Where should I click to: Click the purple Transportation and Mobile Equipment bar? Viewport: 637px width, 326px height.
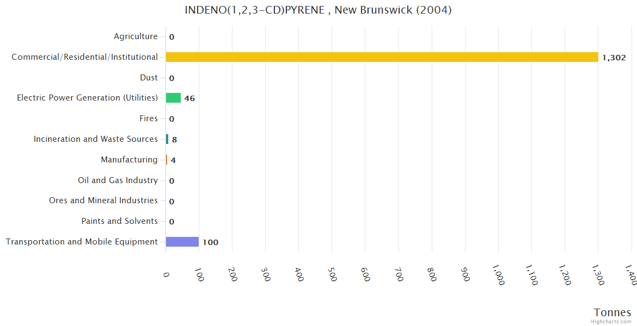pos(182,242)
